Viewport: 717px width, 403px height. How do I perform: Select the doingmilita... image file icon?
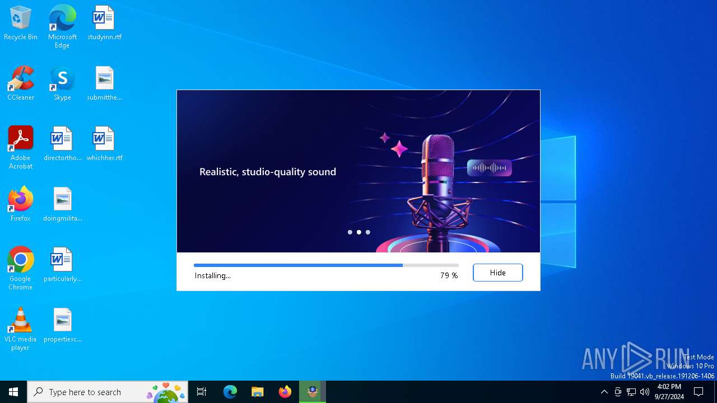pyautogui.click(x=62, y=205)
